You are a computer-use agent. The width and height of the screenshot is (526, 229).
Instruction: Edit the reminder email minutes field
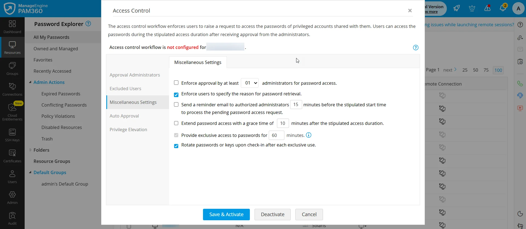(296, 104)
